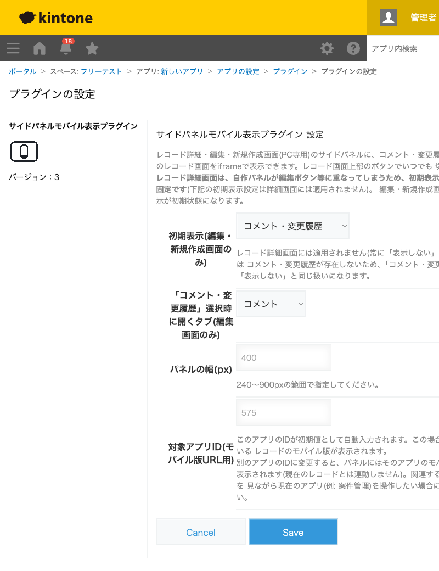Click the 対象アプリID label
439x571 pixels.
[x=201, y=454]
